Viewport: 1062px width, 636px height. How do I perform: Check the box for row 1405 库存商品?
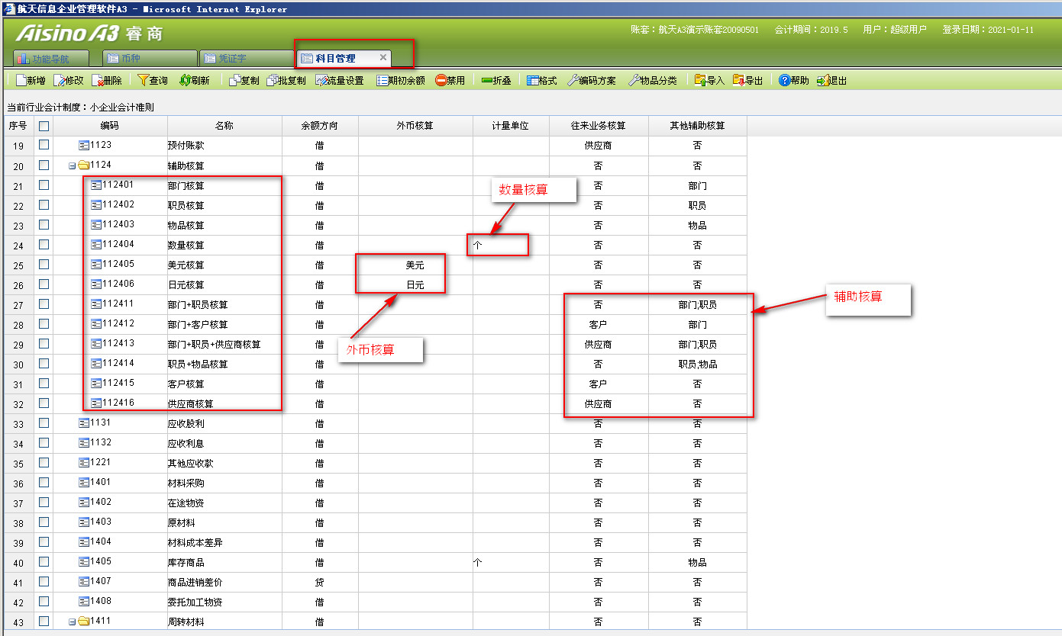44,561
